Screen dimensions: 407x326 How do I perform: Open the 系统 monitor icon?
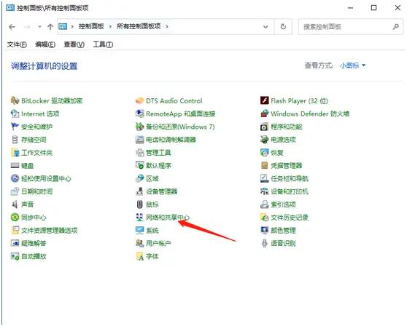click(x=139, y=230)
